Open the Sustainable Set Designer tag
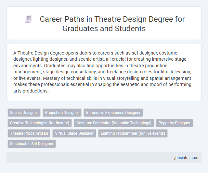Screen dimensions: 208x173 32,144
